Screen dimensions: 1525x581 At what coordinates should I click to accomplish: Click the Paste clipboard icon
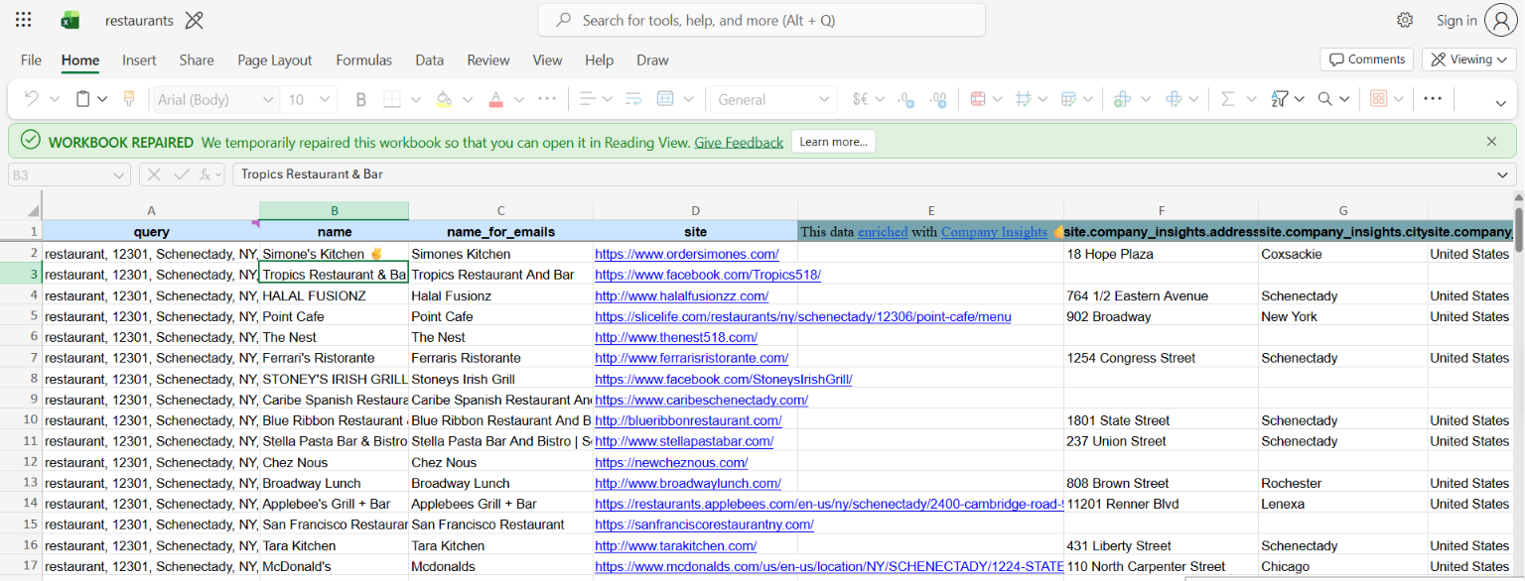point(83,99)
